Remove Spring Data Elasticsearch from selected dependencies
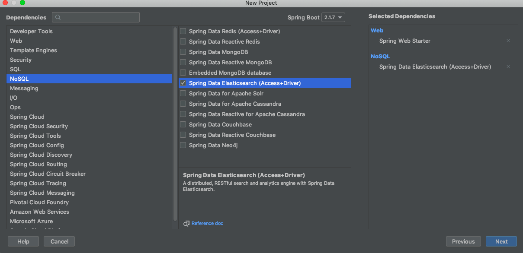Image resolution: width=523 pixels, height=253 pixels. tap(508, 66)
